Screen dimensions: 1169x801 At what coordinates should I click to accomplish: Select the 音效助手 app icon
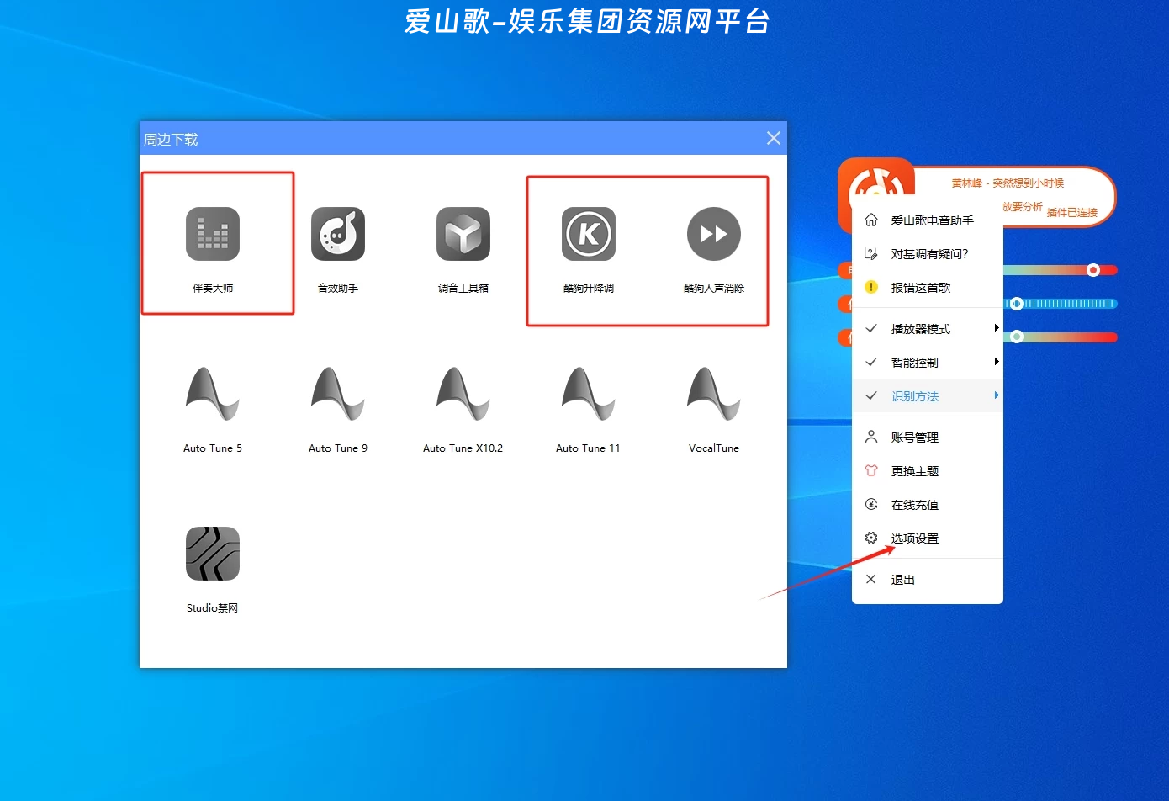[x=337, y=234]
